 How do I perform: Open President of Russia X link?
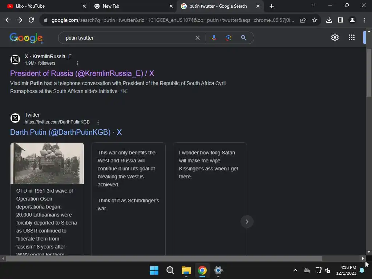(x=82, y=73)
